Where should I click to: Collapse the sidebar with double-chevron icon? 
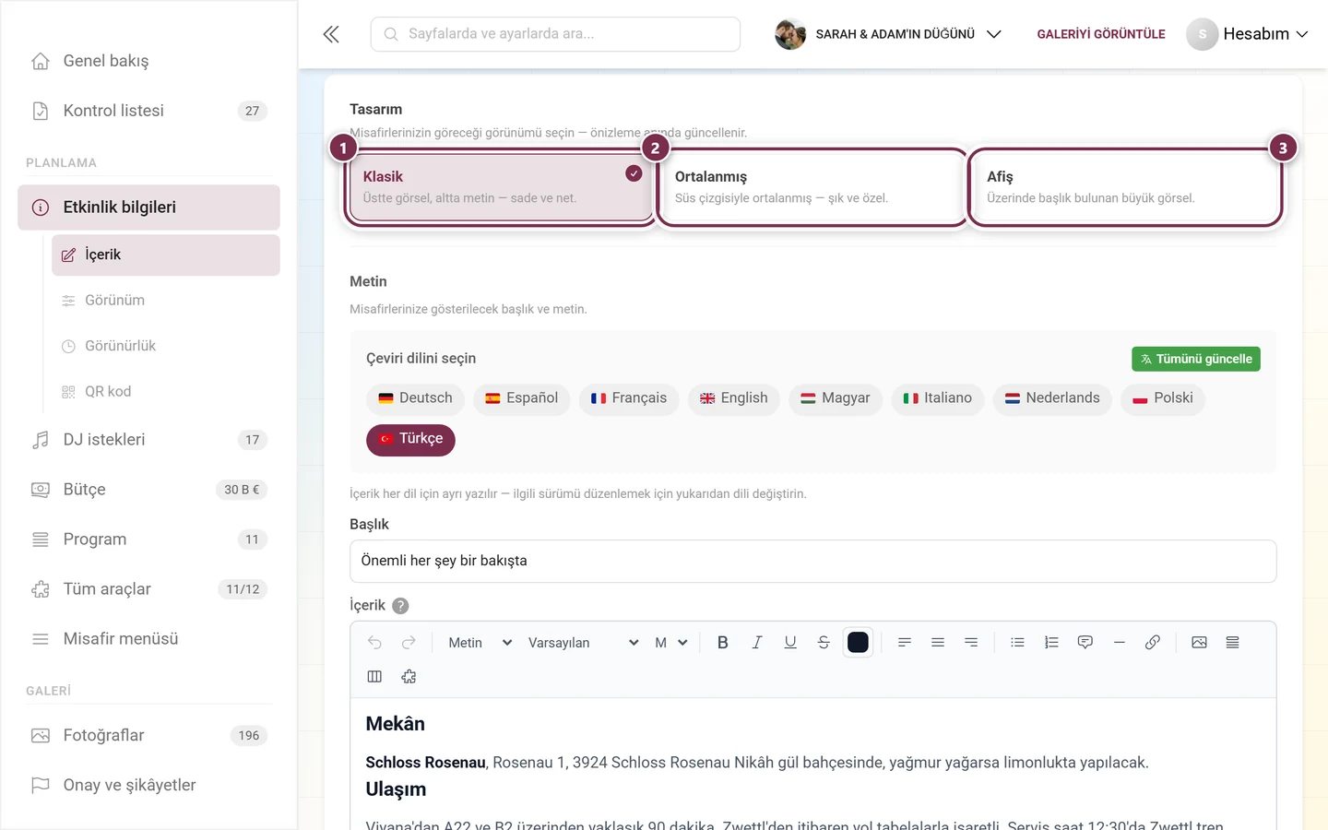pos(331,34)
